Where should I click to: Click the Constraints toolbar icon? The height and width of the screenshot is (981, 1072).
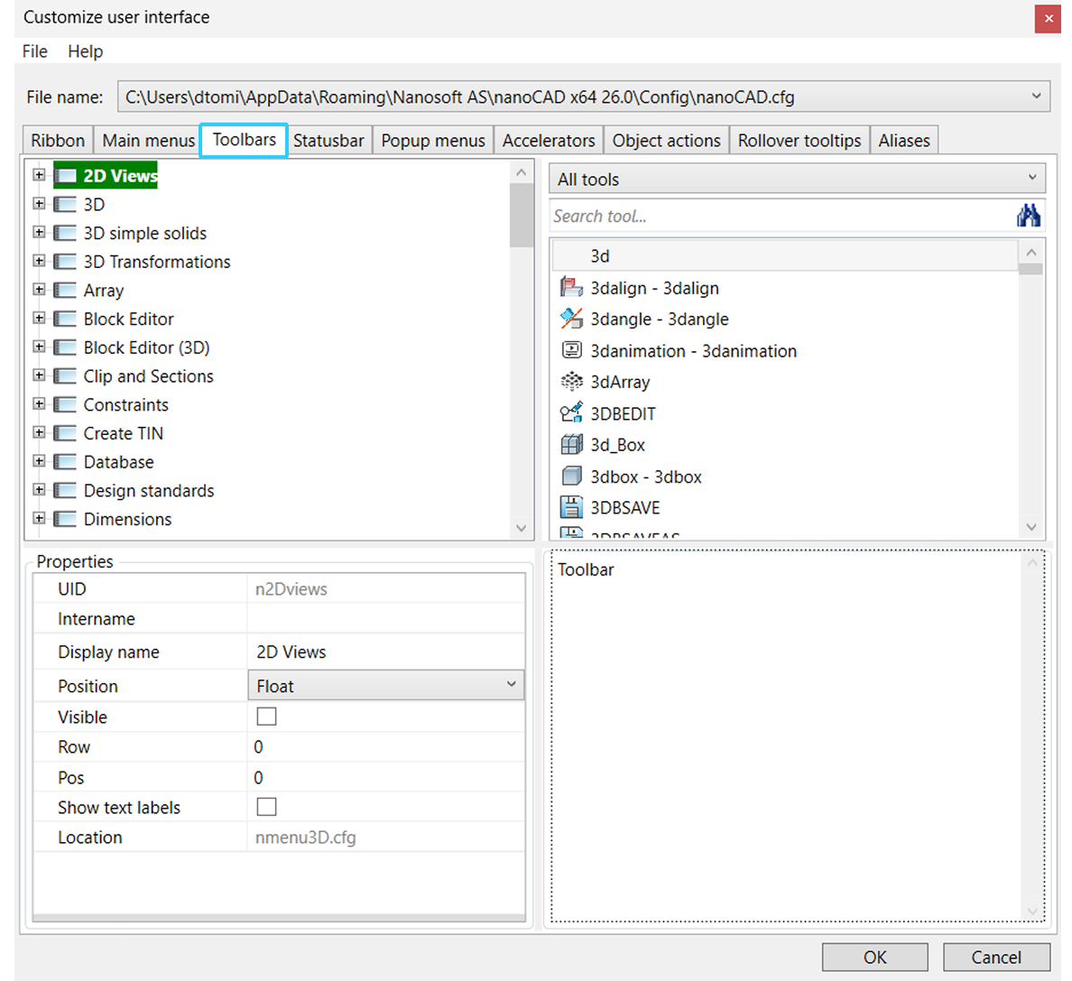pyautogui.click(x=65, y=404)
